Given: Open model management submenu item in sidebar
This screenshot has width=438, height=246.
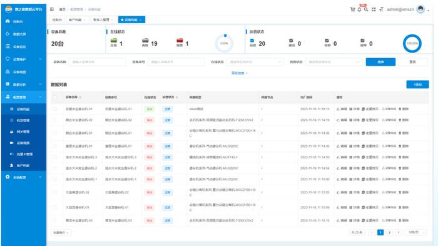Looking at the screenshot, I should tap(24, 120).
